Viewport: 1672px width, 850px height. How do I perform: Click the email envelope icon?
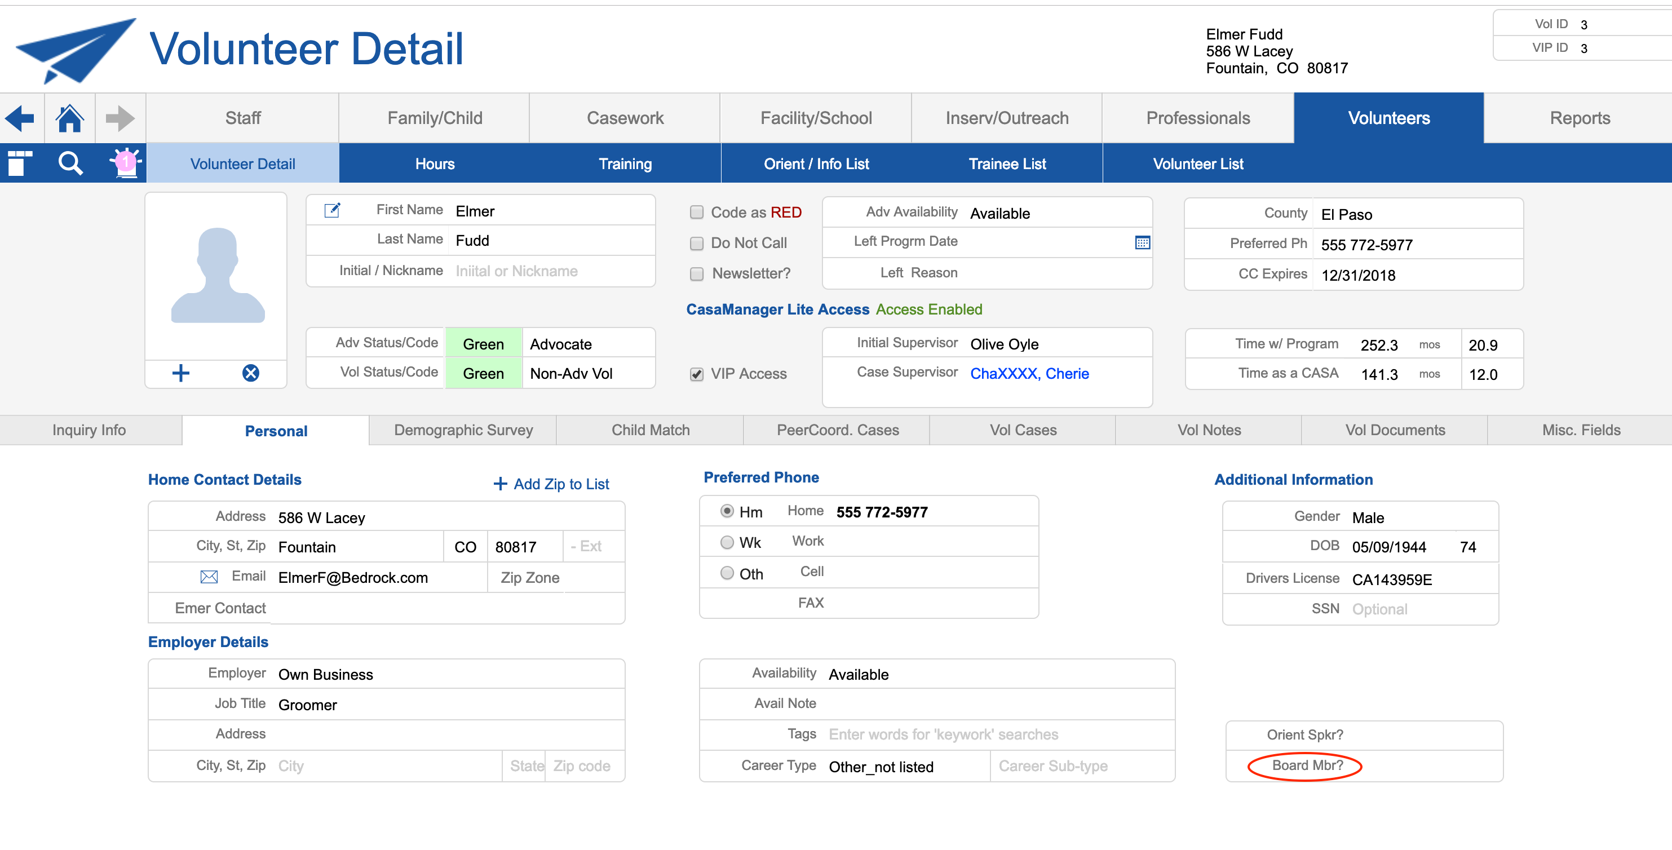[209, 577]
